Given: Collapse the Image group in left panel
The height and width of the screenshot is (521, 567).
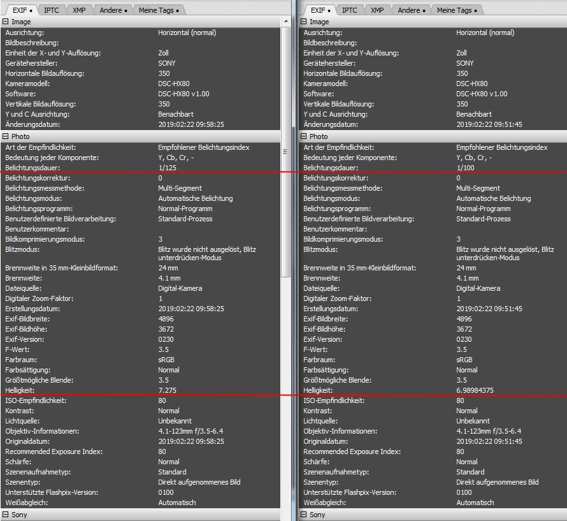Looking at the screenshot, I should (6, 21).
